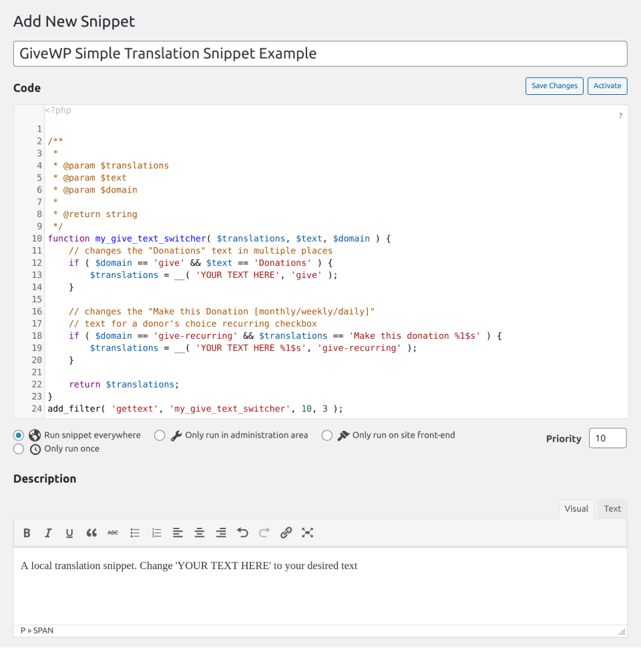Click the 'Add New Snippet' heading
Image resolution: width=641 pixels, height=648 pixels.
[74, 21]
